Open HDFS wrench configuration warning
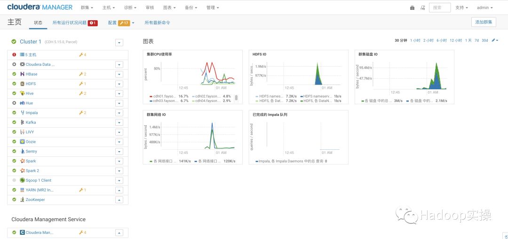This screenshot has height=239, width=508. pyautogui.click(x=82, y=84)
